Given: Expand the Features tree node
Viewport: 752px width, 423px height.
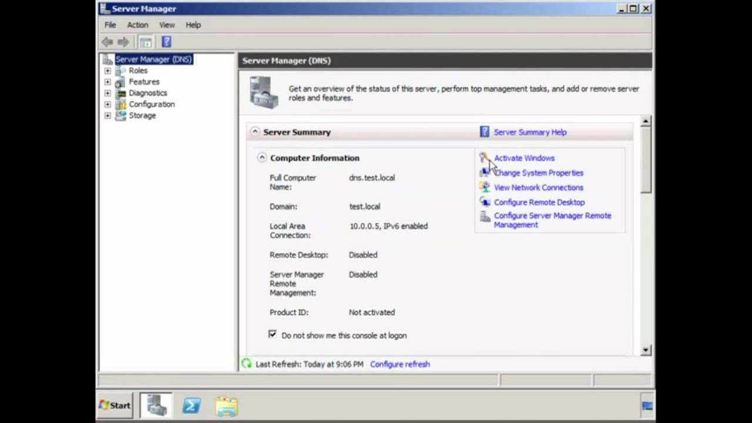Looking at the screenshot, I should coord(108,82).
